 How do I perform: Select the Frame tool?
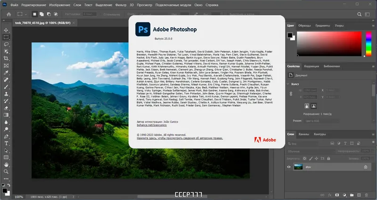coord(6,65)
